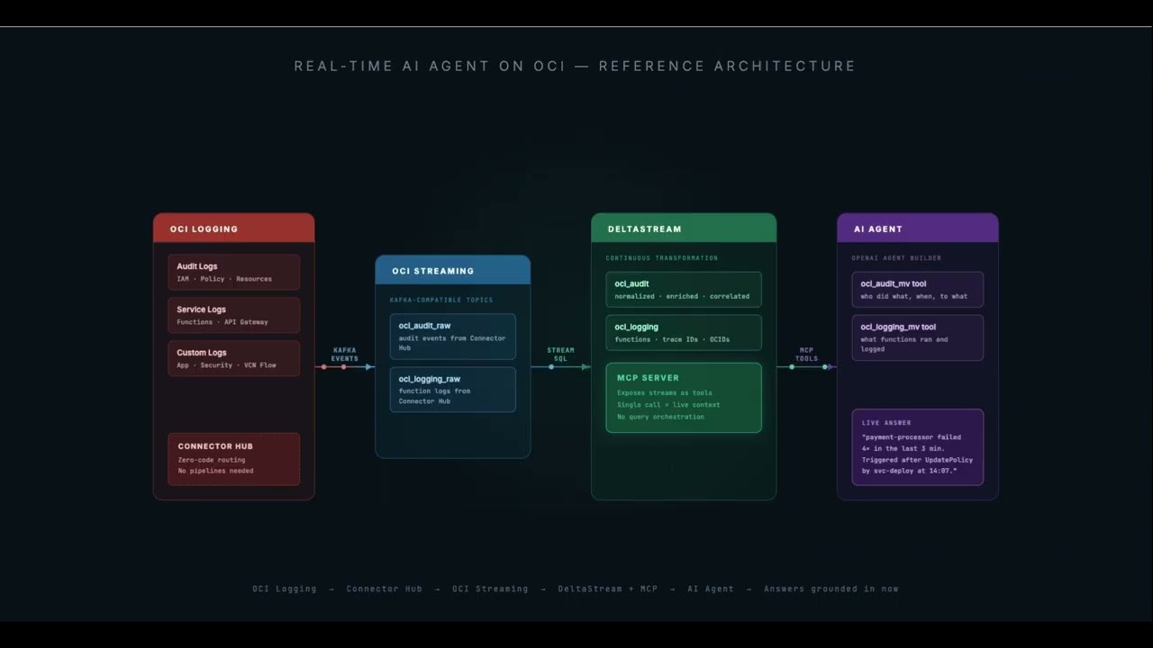Click 'DeltaStream + MCP' in footer flow
1153x648 pixels.
tap(608, 589)
